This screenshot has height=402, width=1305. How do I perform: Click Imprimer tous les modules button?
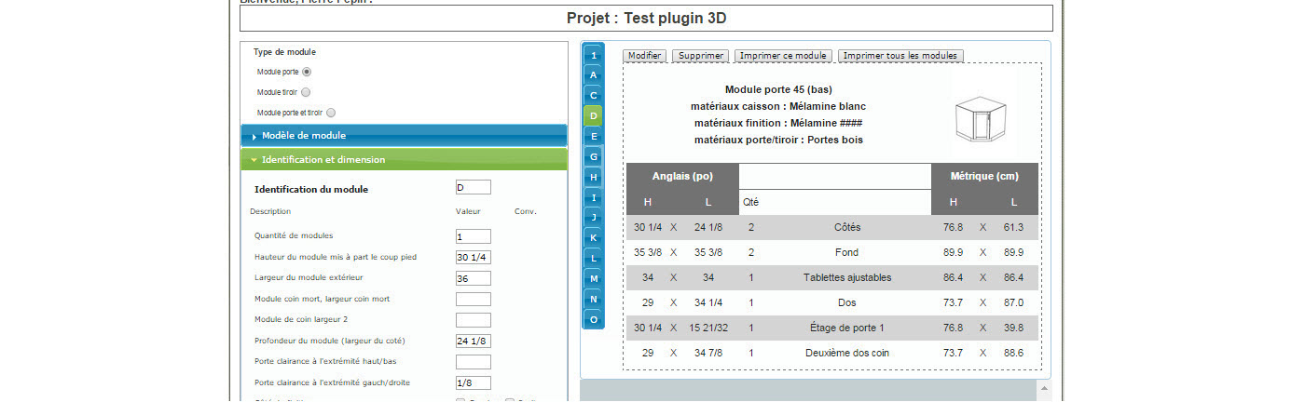pos(900,56)
